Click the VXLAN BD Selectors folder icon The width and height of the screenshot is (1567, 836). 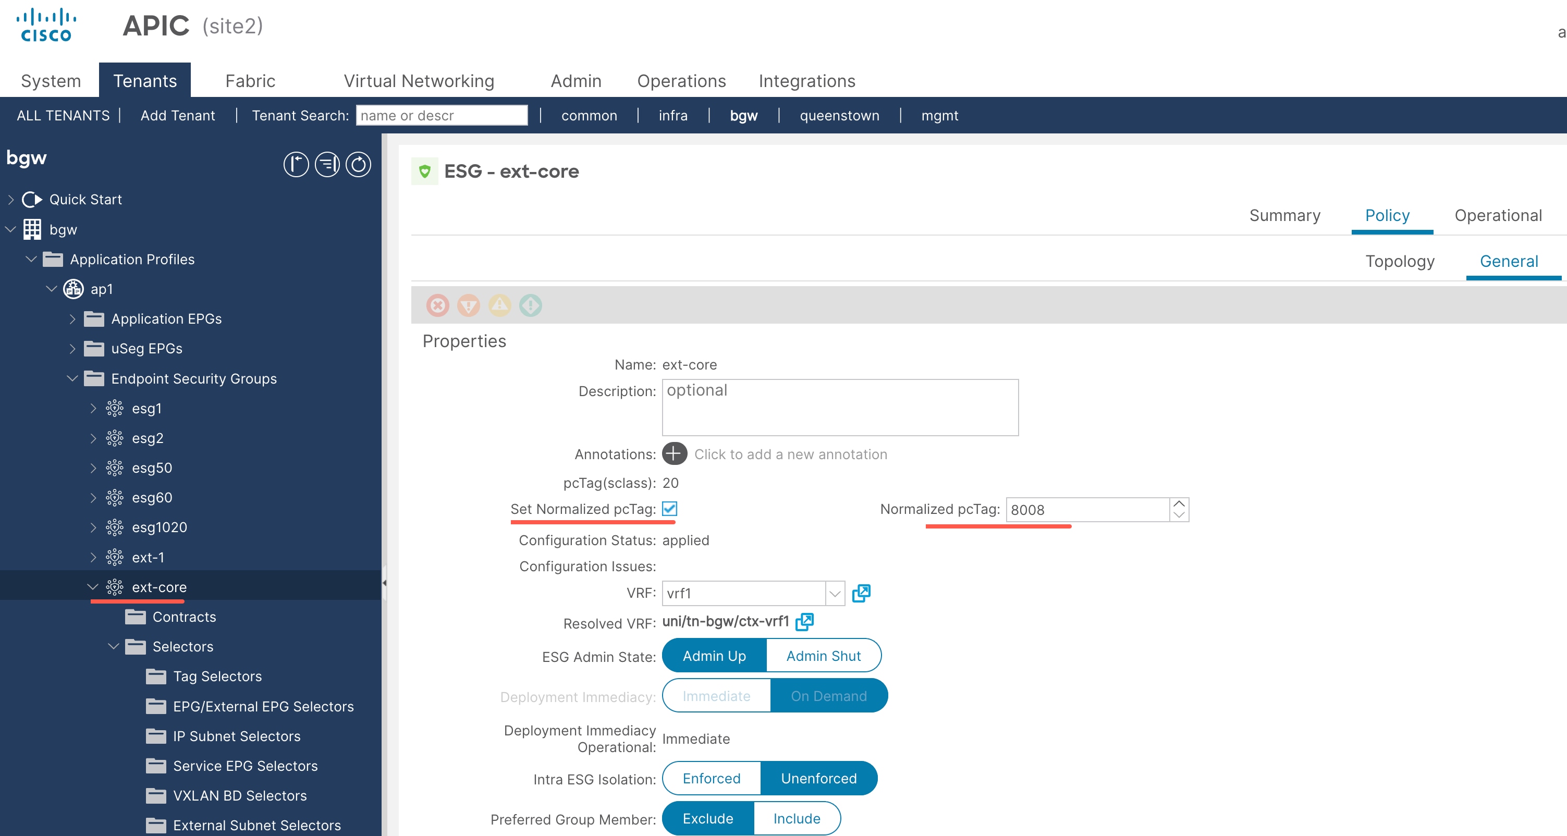[x=156, y=795]
